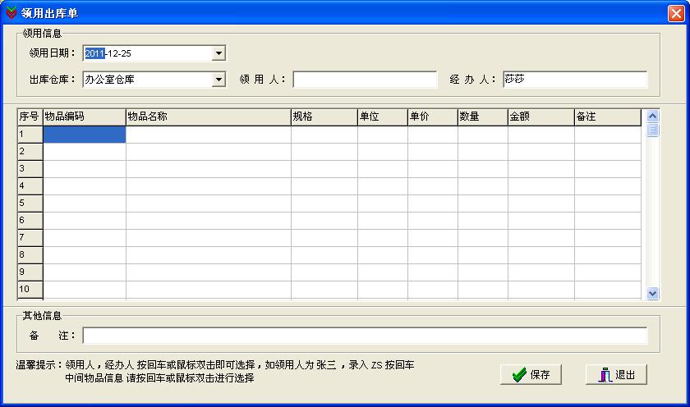Screen dimensions: 690x407
Task: Click 金额 cell in row 5
Action: (x=541, y=203)
